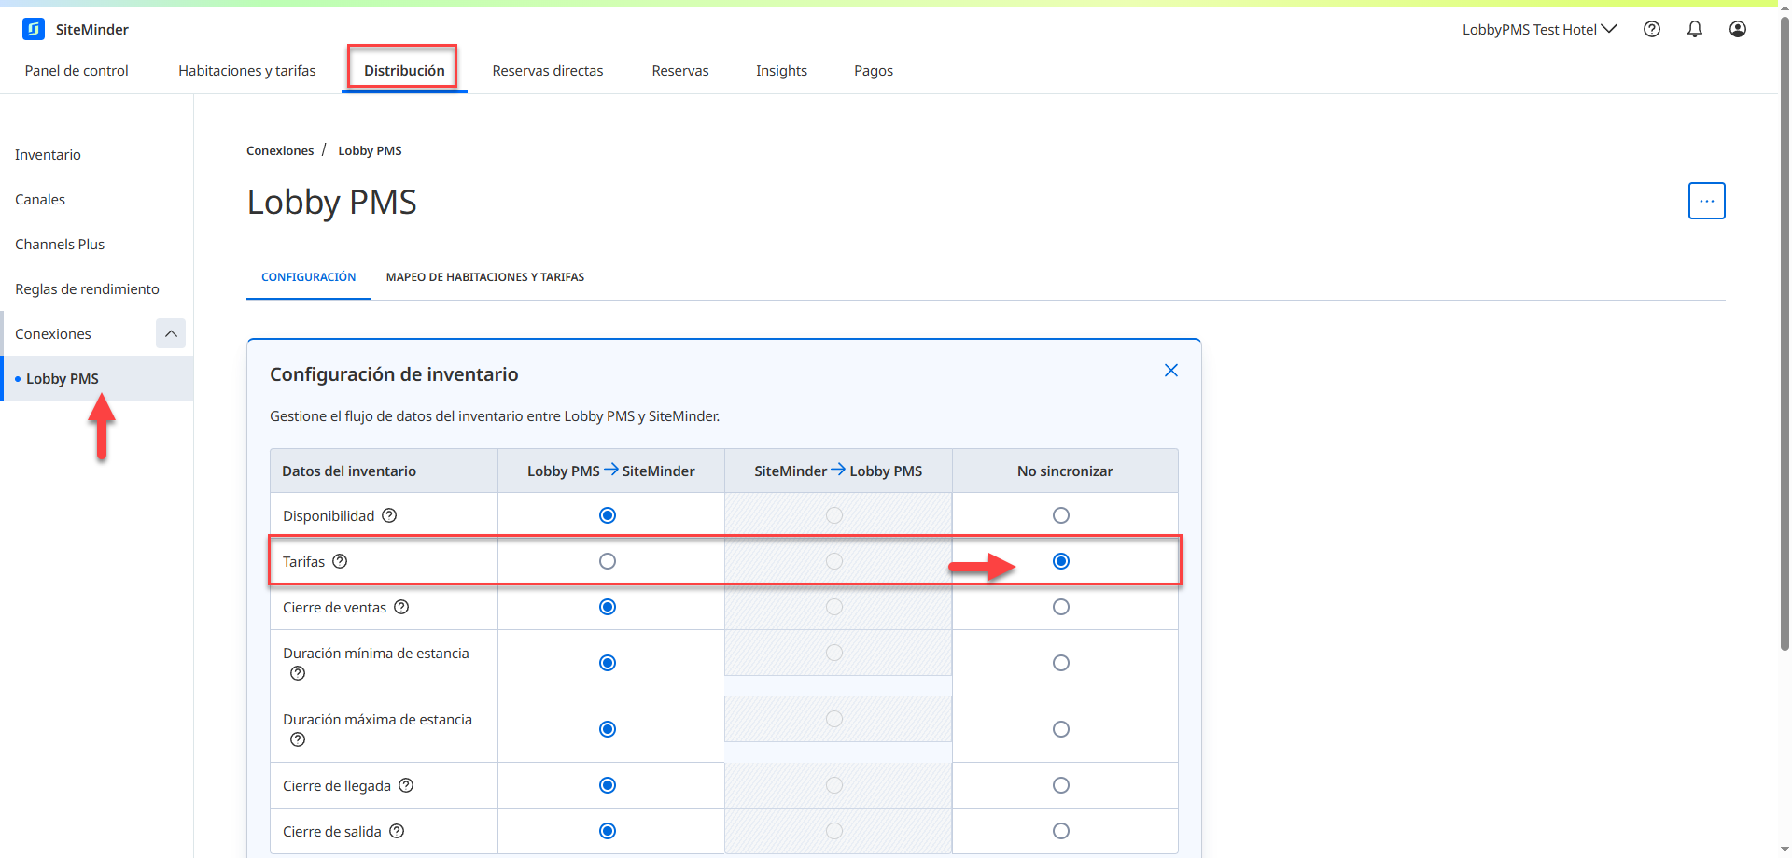
Task: Select No sincronizar for Disponibilidad
Action: (1061, 515)
